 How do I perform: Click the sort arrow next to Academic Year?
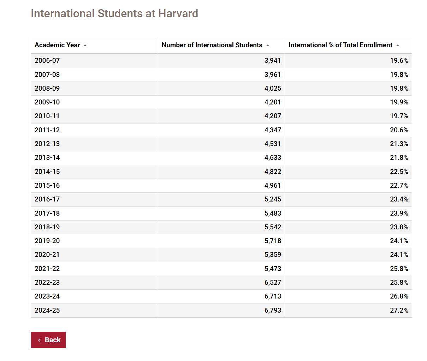click(x=85, y=46)
